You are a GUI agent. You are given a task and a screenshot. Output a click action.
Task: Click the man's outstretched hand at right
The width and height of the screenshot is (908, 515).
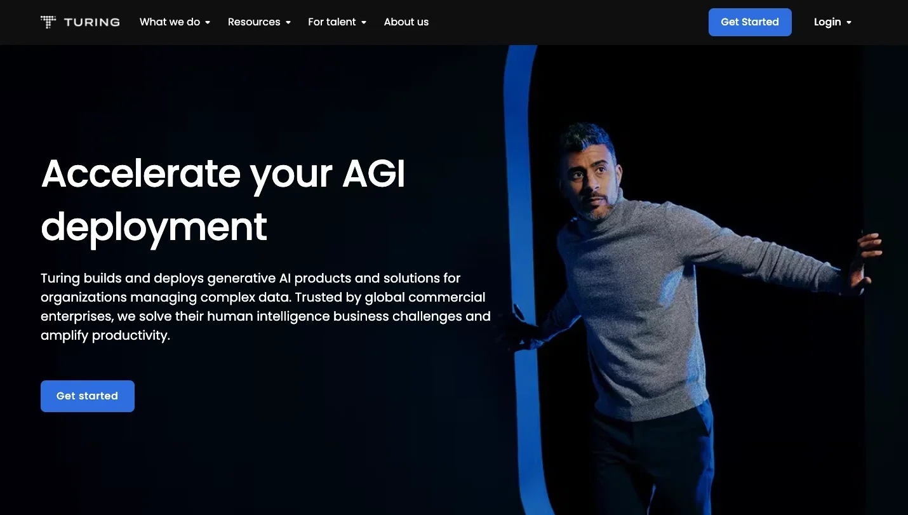click(x=868, y=254)
